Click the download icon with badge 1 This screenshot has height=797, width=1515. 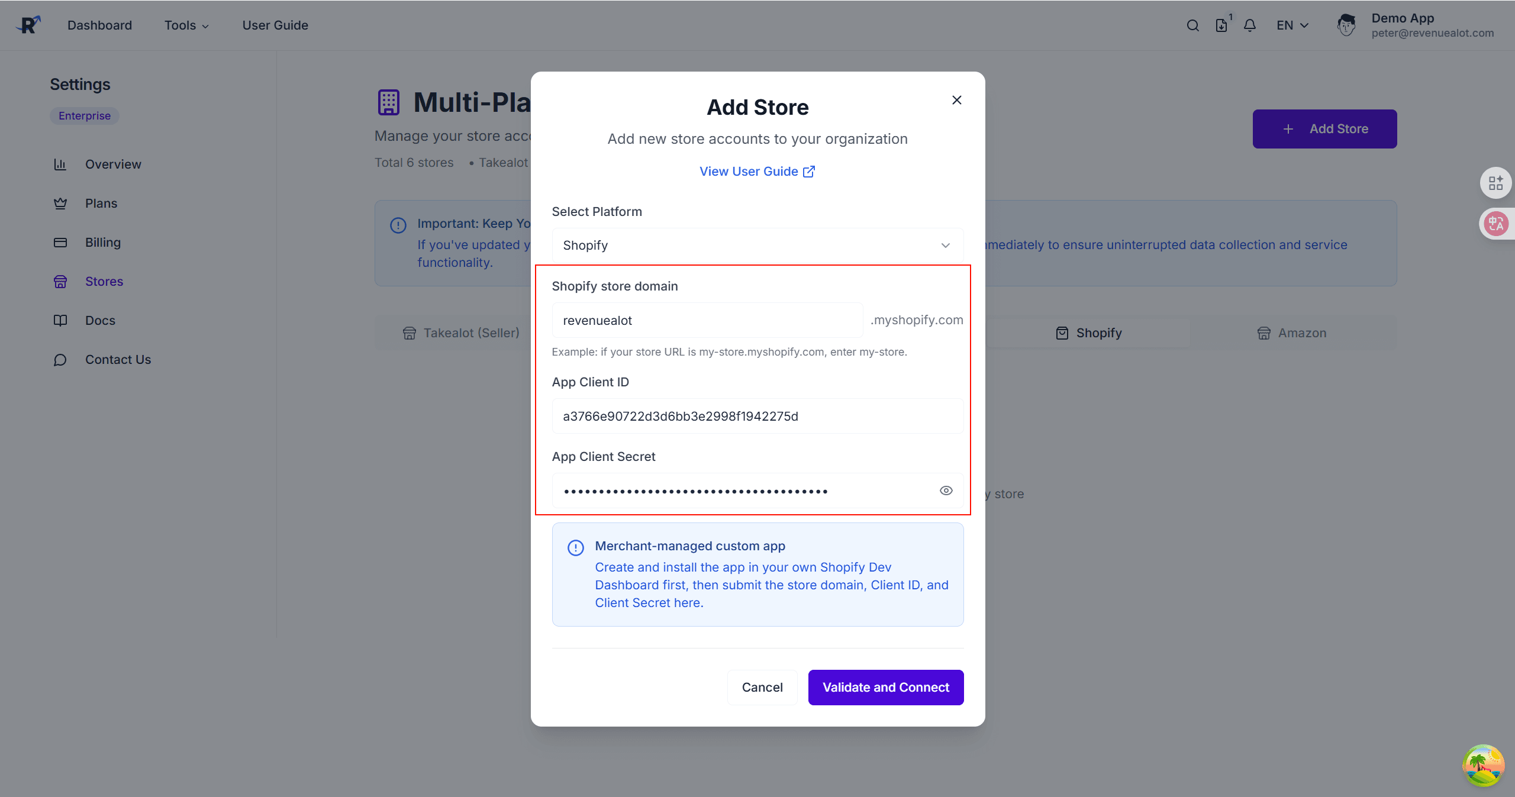(1221, 25)
